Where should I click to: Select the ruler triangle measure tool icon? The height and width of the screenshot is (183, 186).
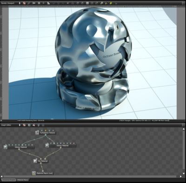pos(48,3)
